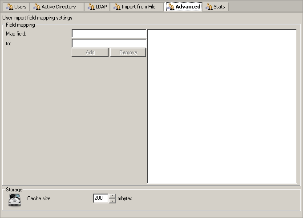Focus the Map field text box
This screenshot has width=303, height=218.
point(109,34)
